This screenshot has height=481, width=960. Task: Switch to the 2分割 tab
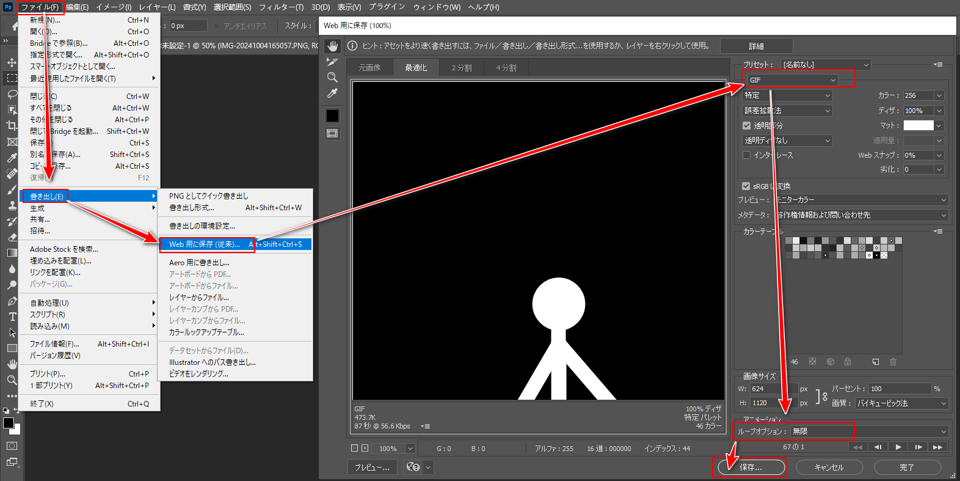click(x=462, y=68)
